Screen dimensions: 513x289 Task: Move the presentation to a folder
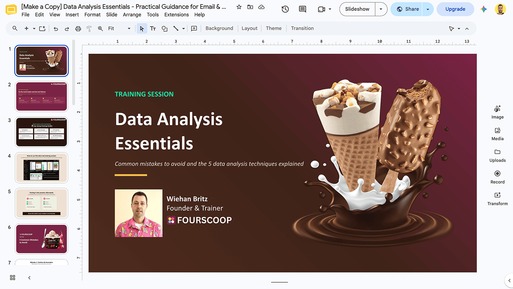[x=250, y=7]
